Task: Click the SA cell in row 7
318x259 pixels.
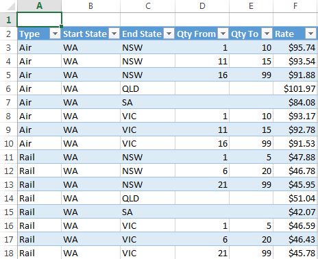Action: [148, 102]
